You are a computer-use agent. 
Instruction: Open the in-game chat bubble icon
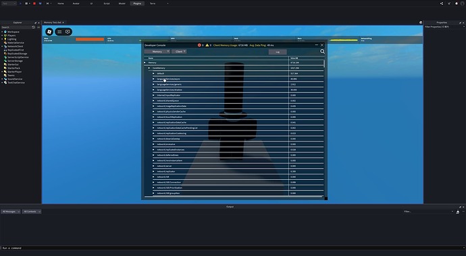point(68,32)
